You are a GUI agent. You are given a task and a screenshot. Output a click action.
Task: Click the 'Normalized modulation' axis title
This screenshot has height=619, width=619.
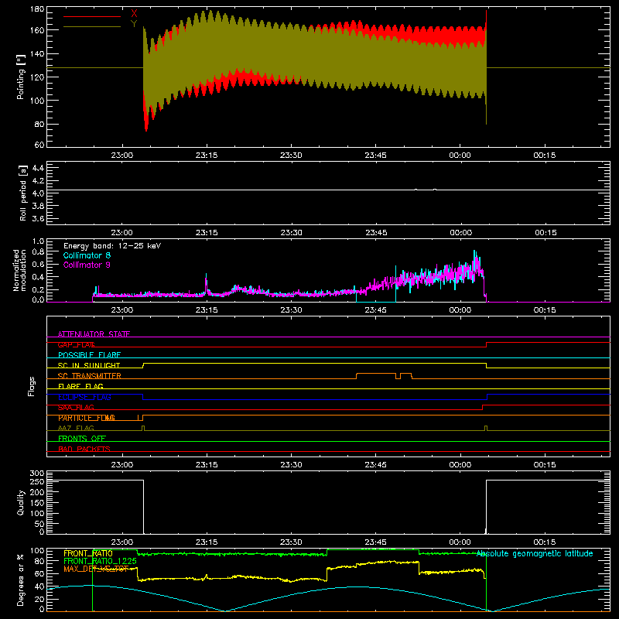click(x=19, y=270)
